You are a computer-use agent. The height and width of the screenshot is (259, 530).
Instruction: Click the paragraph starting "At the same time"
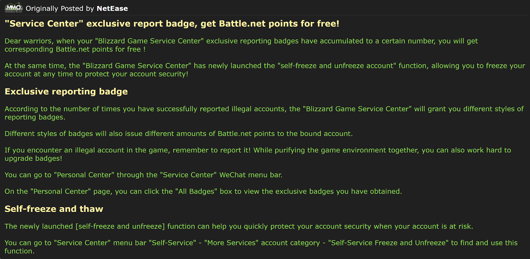point(265,70)
